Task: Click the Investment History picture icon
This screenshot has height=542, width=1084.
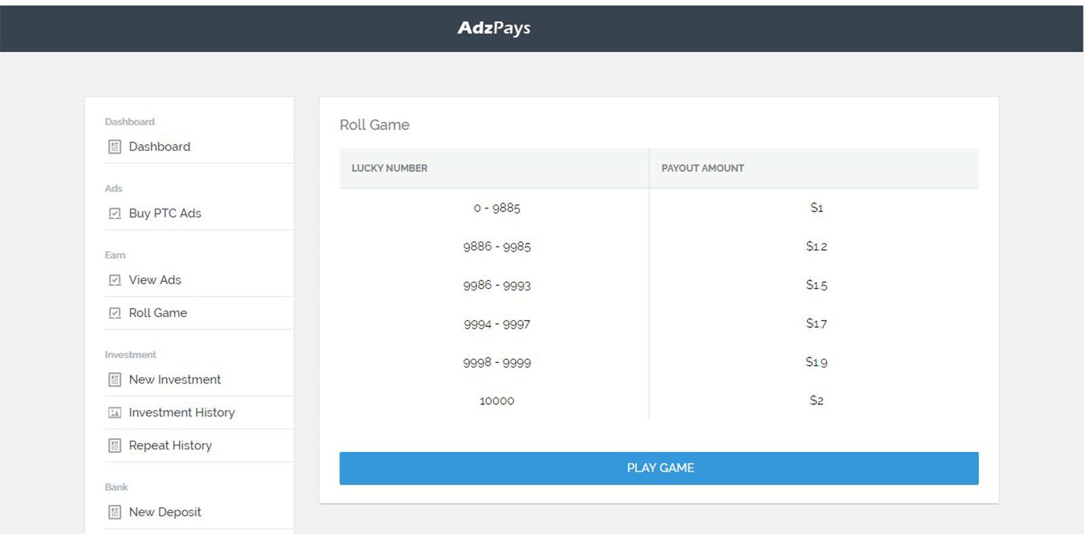Action: coord(114,413)
